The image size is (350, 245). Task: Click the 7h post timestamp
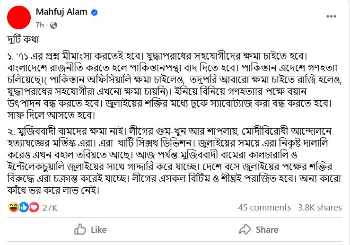pyautogui.click(x=40, y=25)
